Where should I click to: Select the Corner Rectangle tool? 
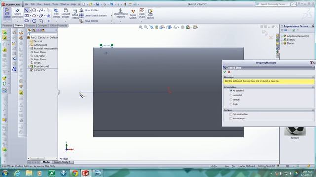pyautogui.click(x=26, y=15)
